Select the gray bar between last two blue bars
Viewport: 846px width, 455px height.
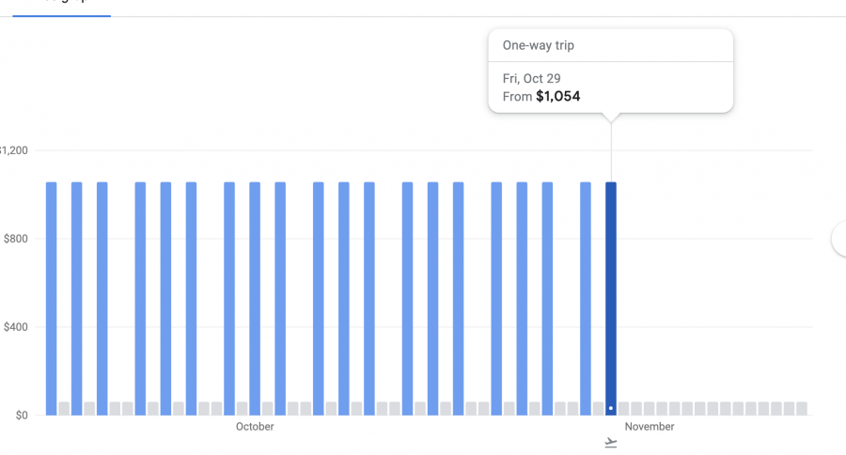coord(599,409)
